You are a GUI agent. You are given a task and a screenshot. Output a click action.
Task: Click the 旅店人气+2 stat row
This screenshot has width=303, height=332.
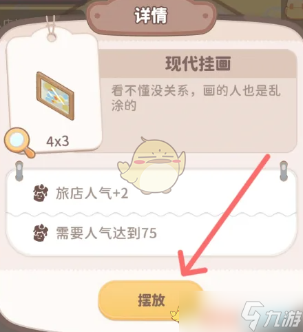[x=151, y=193]
